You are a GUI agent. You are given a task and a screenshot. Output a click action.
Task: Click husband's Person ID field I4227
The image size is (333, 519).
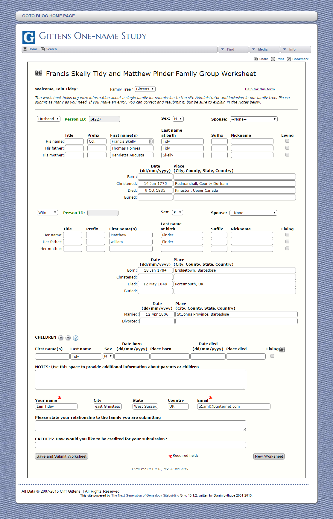[x=104, y=119]
